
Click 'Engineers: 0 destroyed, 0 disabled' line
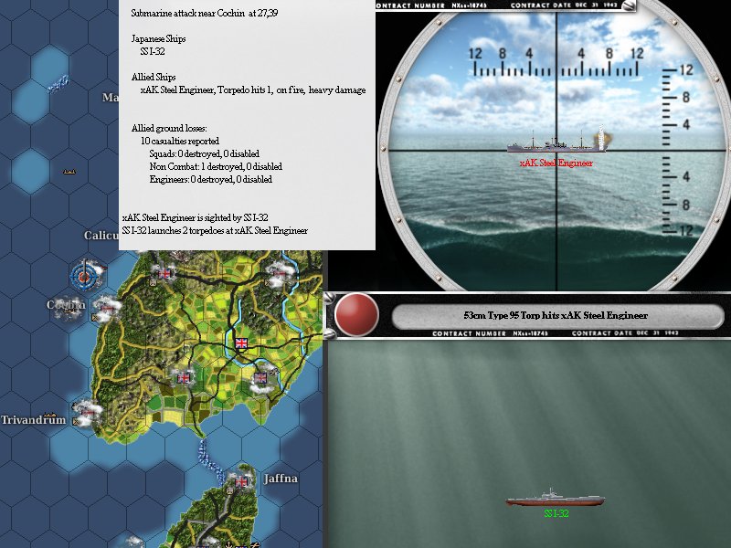tap(211, 179)
